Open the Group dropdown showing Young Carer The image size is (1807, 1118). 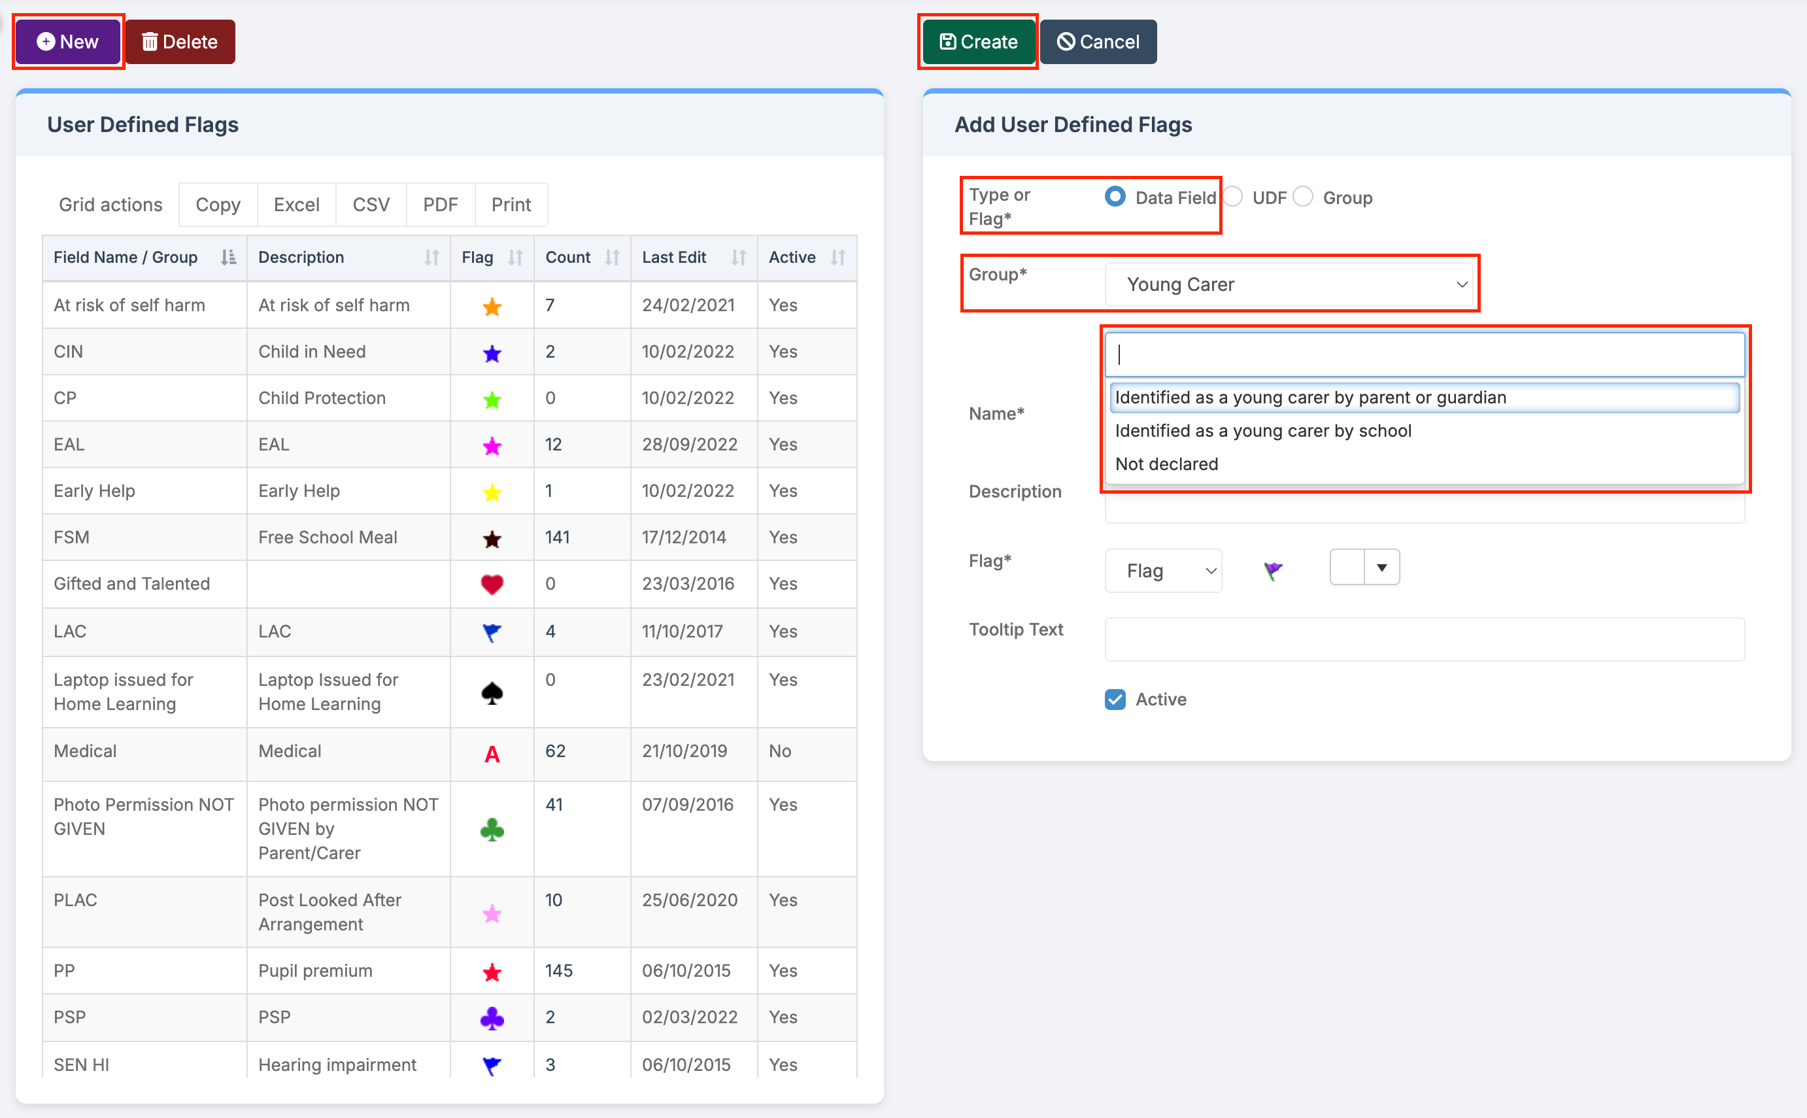pyautogui.click(x=1289, y=284)
